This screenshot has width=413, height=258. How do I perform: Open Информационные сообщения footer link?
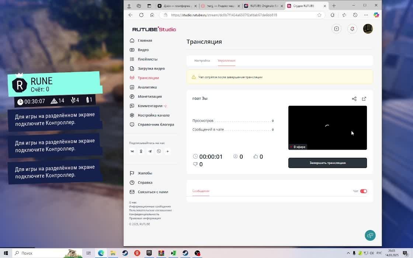pyautogui.click(x=150, y=206)
